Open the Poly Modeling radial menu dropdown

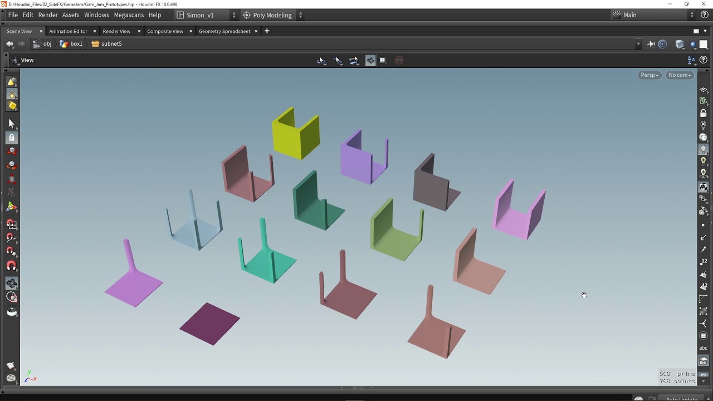coord(273,15)
